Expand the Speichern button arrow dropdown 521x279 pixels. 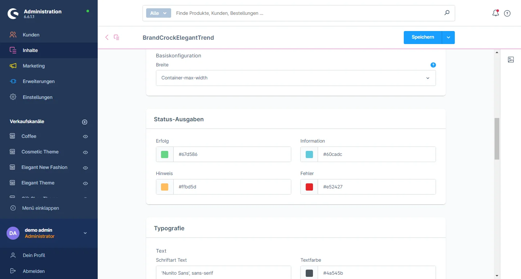[448, 38]
